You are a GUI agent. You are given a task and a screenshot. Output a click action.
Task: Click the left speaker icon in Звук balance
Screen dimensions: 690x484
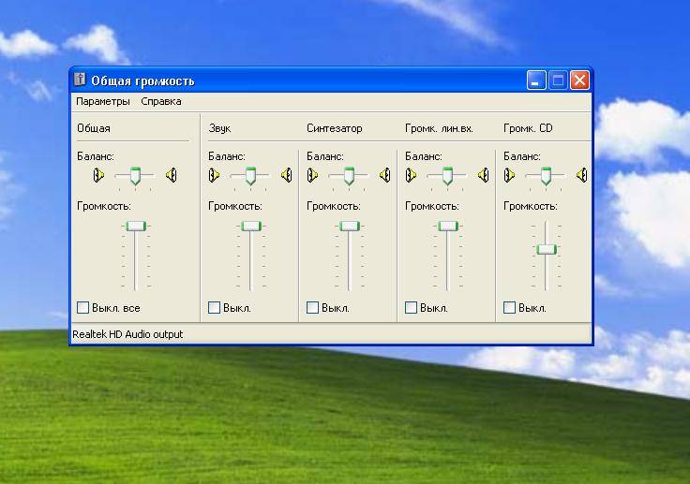click(x=214, y=175)
